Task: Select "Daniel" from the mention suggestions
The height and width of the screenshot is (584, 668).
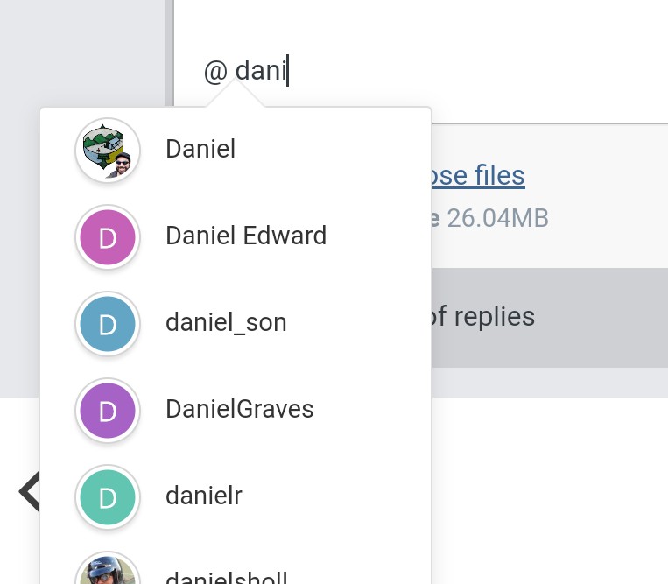Action: coord(200,150)
